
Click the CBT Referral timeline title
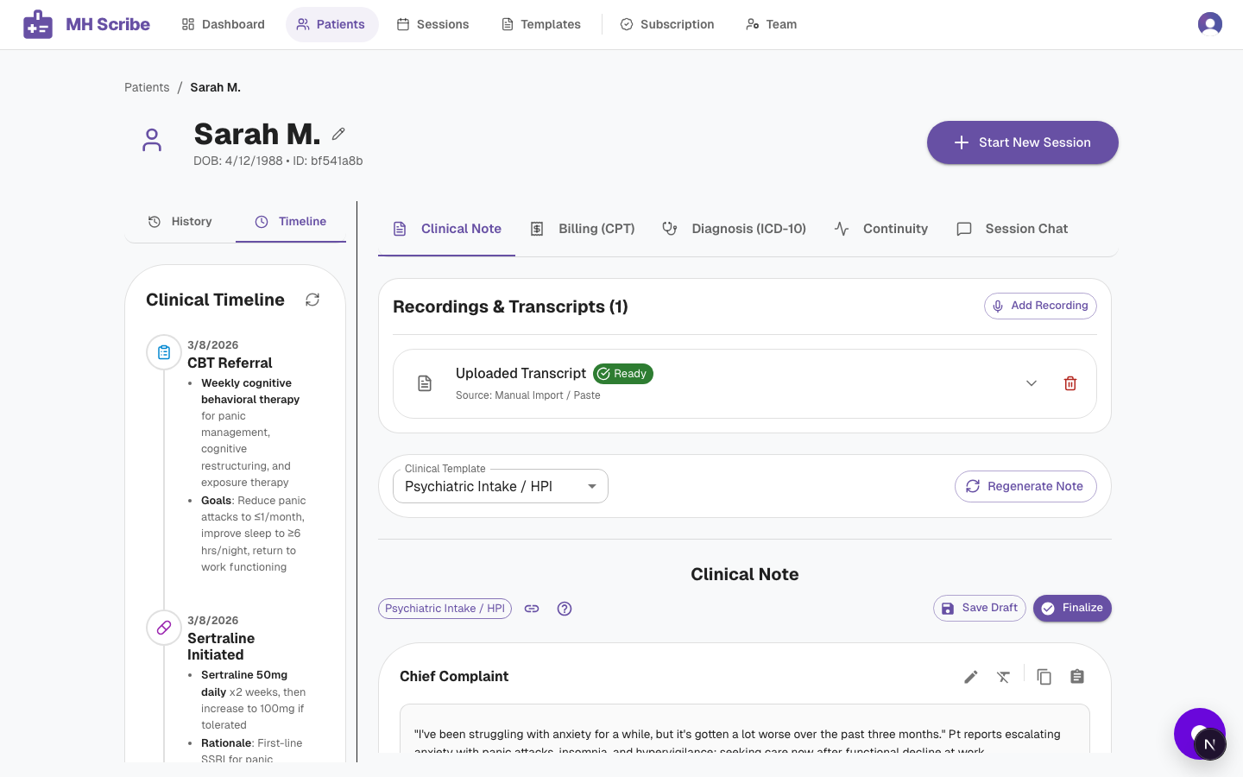click(x=230, y=363)
